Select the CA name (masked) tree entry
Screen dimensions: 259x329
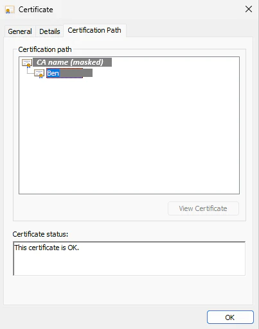(x=72, y=62)
